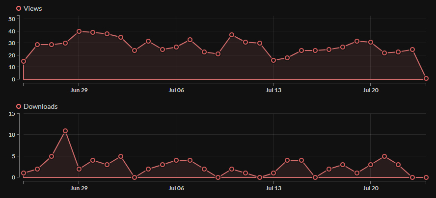Click 'Jul 06' label under Views chart

point(176,90)
